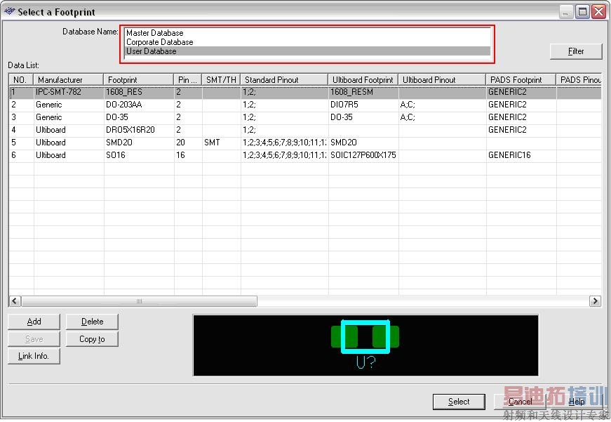Click the pin count 20 cell
611x422 pixels.
(x=188, y=143)
